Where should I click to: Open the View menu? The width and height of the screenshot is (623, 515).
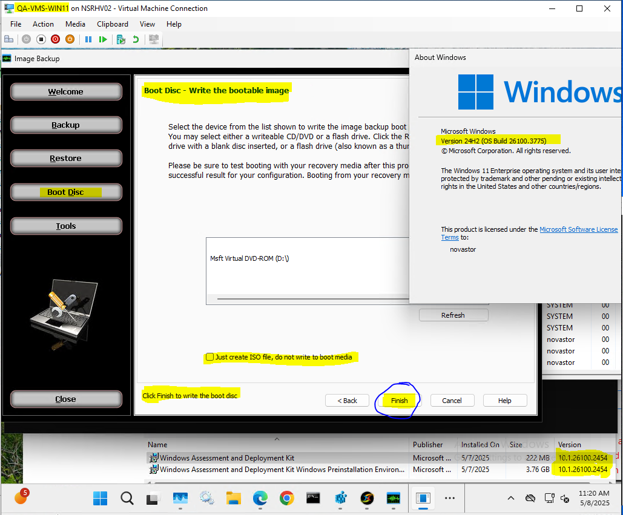tap(147, 24)
